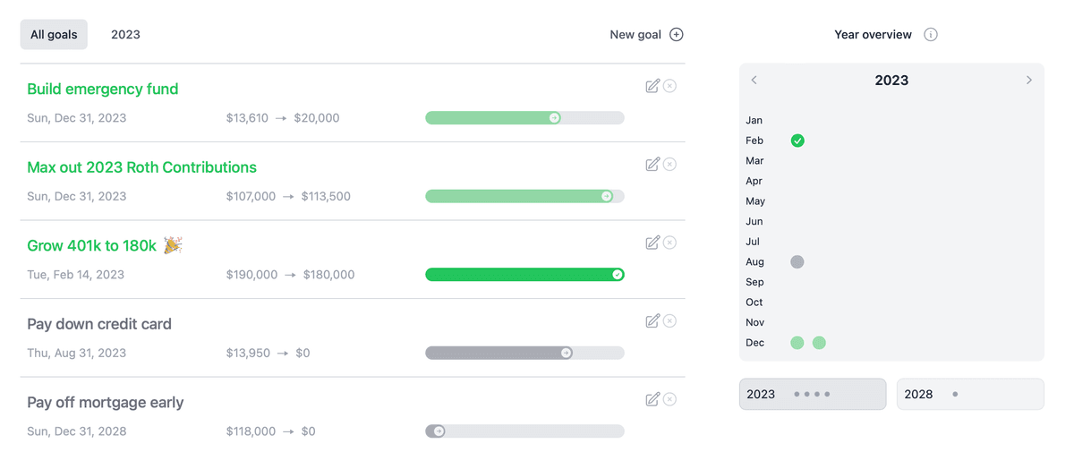
Task: Click the green checkmark in February
Action: click(x=797, y=141)
